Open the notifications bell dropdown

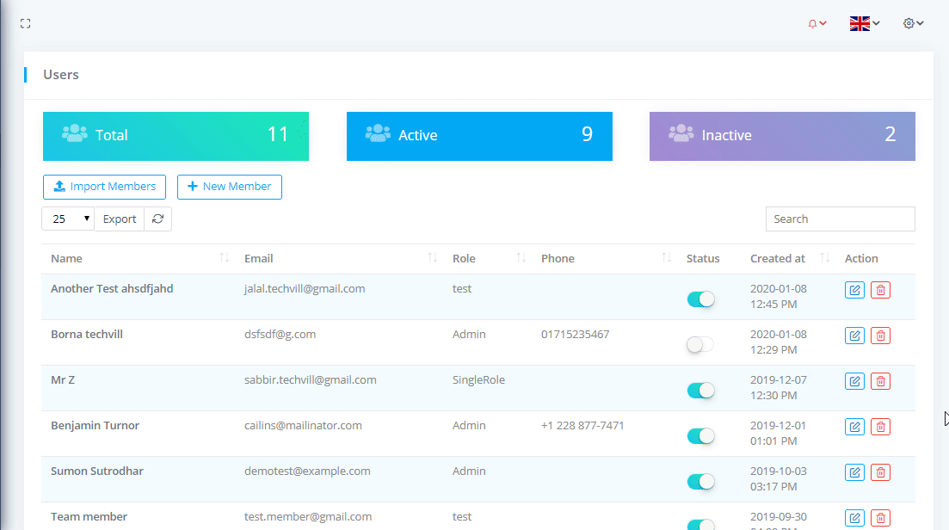[x=817, y=24]
